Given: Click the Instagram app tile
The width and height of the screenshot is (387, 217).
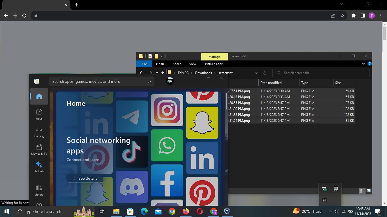Looking at the screenshot, I should coord(167,110).
